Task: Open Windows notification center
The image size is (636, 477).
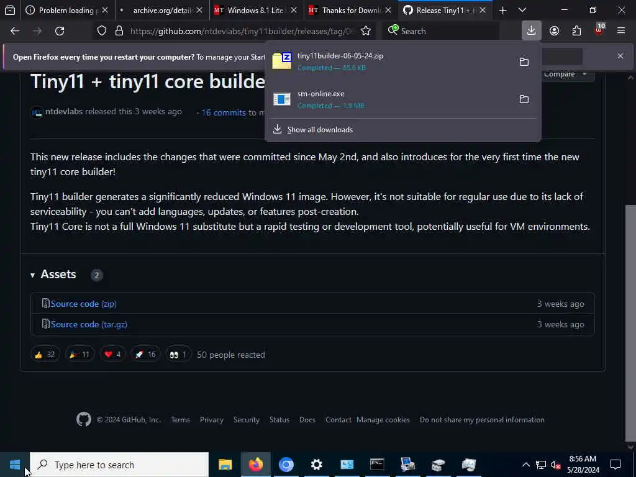Action: [x=616, y=465]
